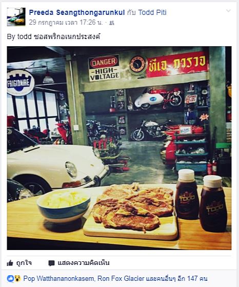This screenshot has width=239, height=287.
Task: Show the other 147 people who reacted
Action: pos(176,279)
